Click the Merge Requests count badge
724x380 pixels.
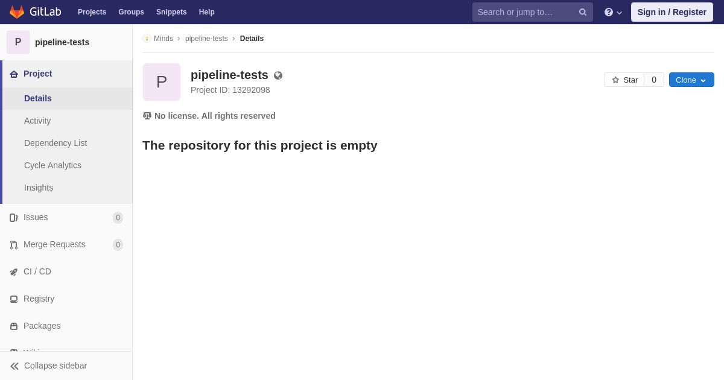(x=118, y=245)
